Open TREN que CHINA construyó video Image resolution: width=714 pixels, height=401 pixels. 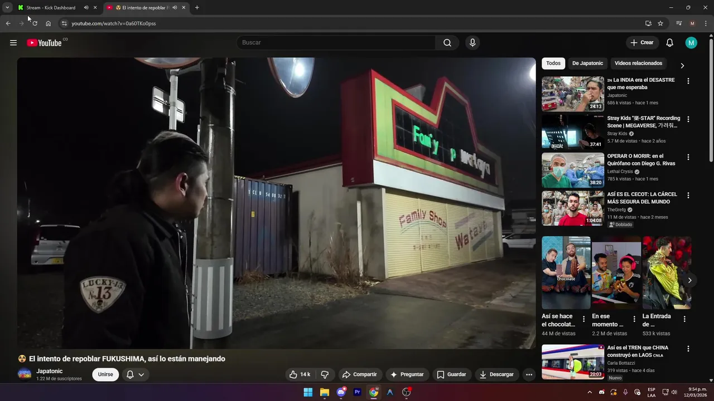573,361
